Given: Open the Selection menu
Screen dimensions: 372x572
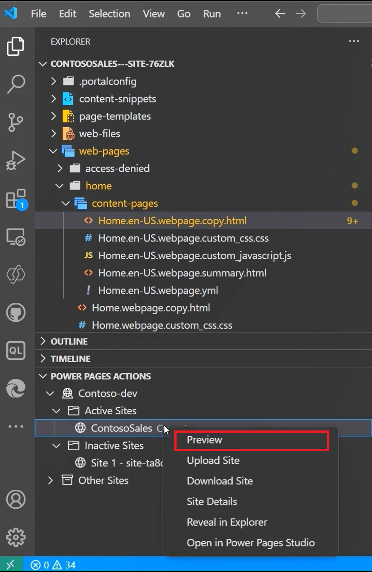Looking at the screenshot, I should [109, 14].
